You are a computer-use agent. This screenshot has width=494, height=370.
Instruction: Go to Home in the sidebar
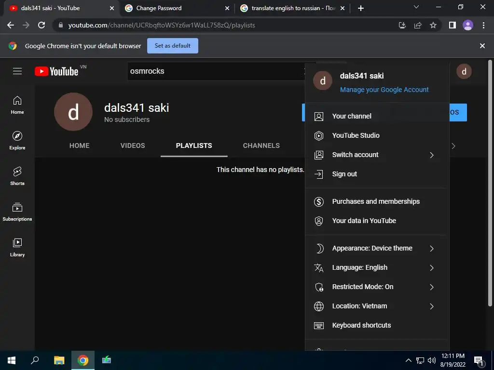17,105
